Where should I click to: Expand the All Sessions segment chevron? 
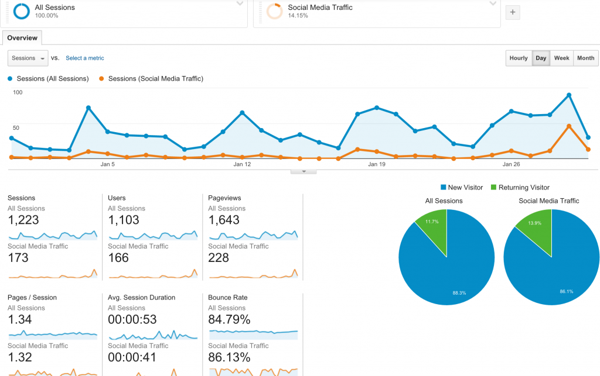click(240, 4)
